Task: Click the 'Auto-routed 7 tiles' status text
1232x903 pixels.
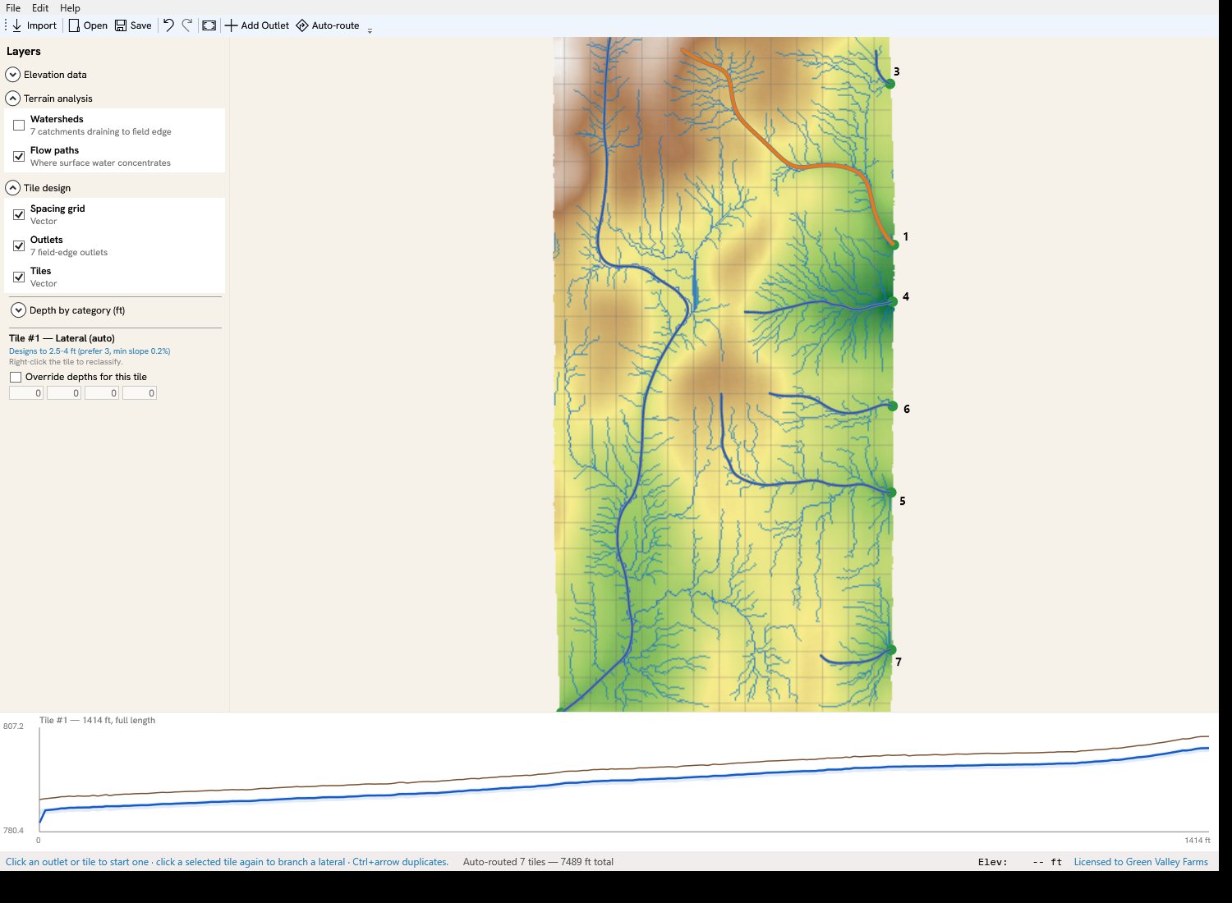Action: 538,862
